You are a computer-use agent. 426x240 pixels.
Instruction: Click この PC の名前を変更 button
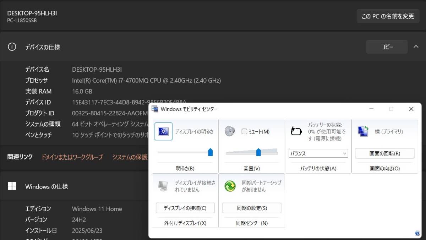[388, 16]
